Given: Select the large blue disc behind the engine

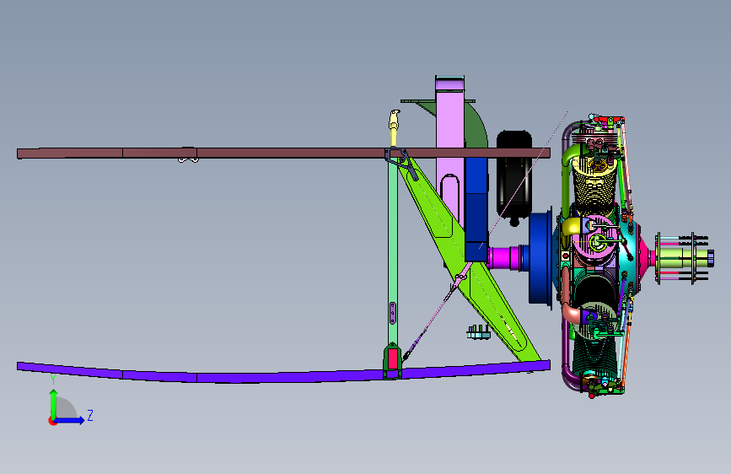Looking at the screenshot, I should 540,257.
